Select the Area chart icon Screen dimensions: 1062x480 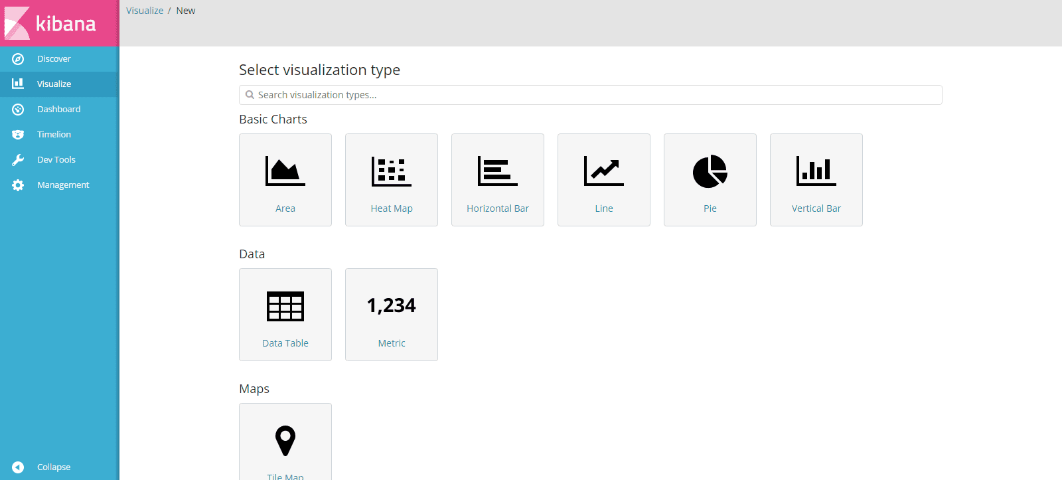tap(285, 171)
